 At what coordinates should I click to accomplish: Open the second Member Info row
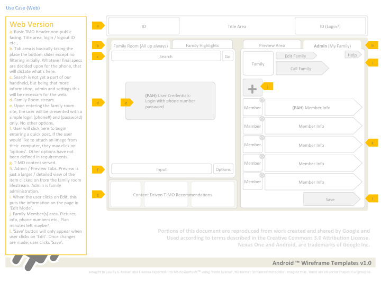(x=313, y=126)
